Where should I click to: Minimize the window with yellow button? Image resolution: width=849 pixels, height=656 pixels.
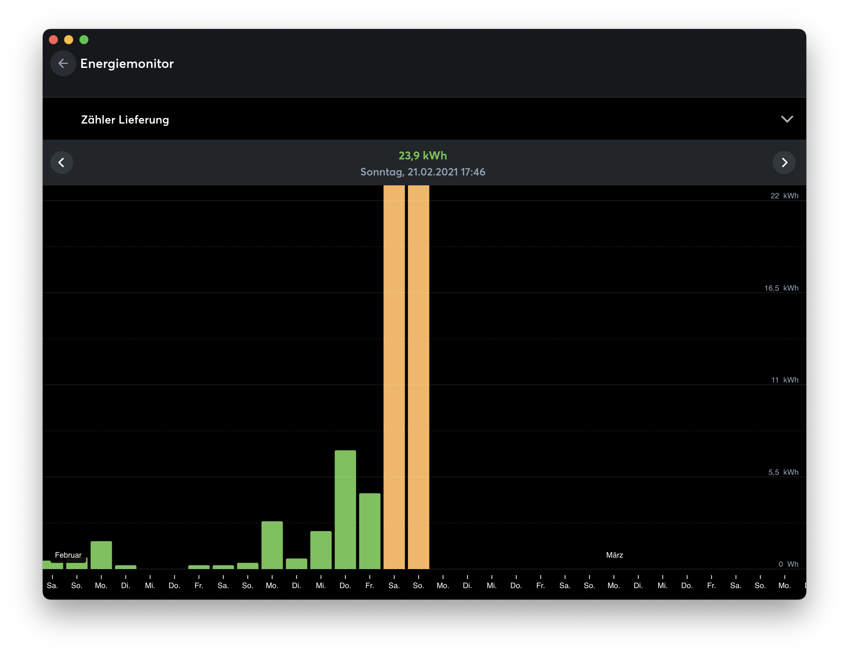click(x=69, y=40)
